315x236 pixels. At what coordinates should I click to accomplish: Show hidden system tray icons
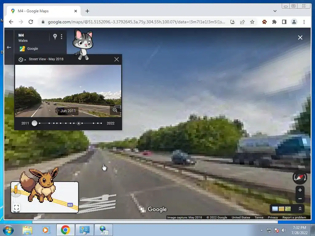(x=261, y=230)
